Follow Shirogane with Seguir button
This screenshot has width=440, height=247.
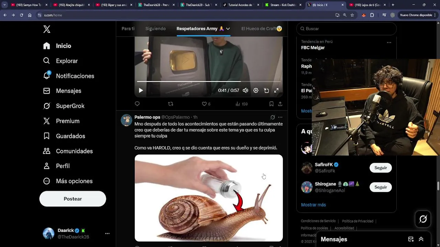point(381,187)
